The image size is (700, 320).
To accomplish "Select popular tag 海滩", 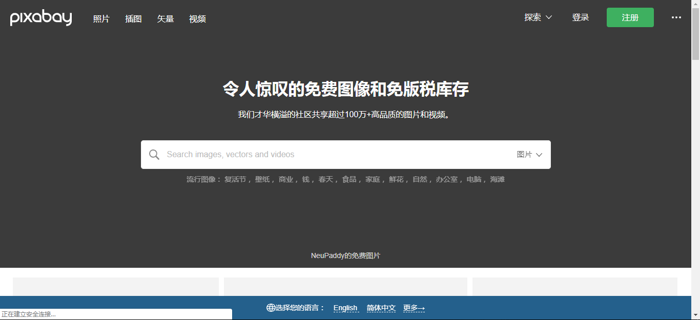I will (498, 179).
